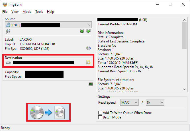Open the 8x read speed dropdown

155,102
